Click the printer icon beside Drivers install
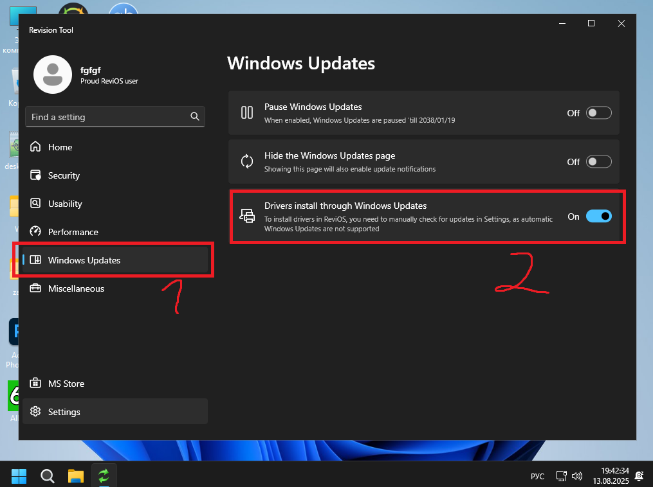Viewport: 653px width, 487px height. pos(247,217)
